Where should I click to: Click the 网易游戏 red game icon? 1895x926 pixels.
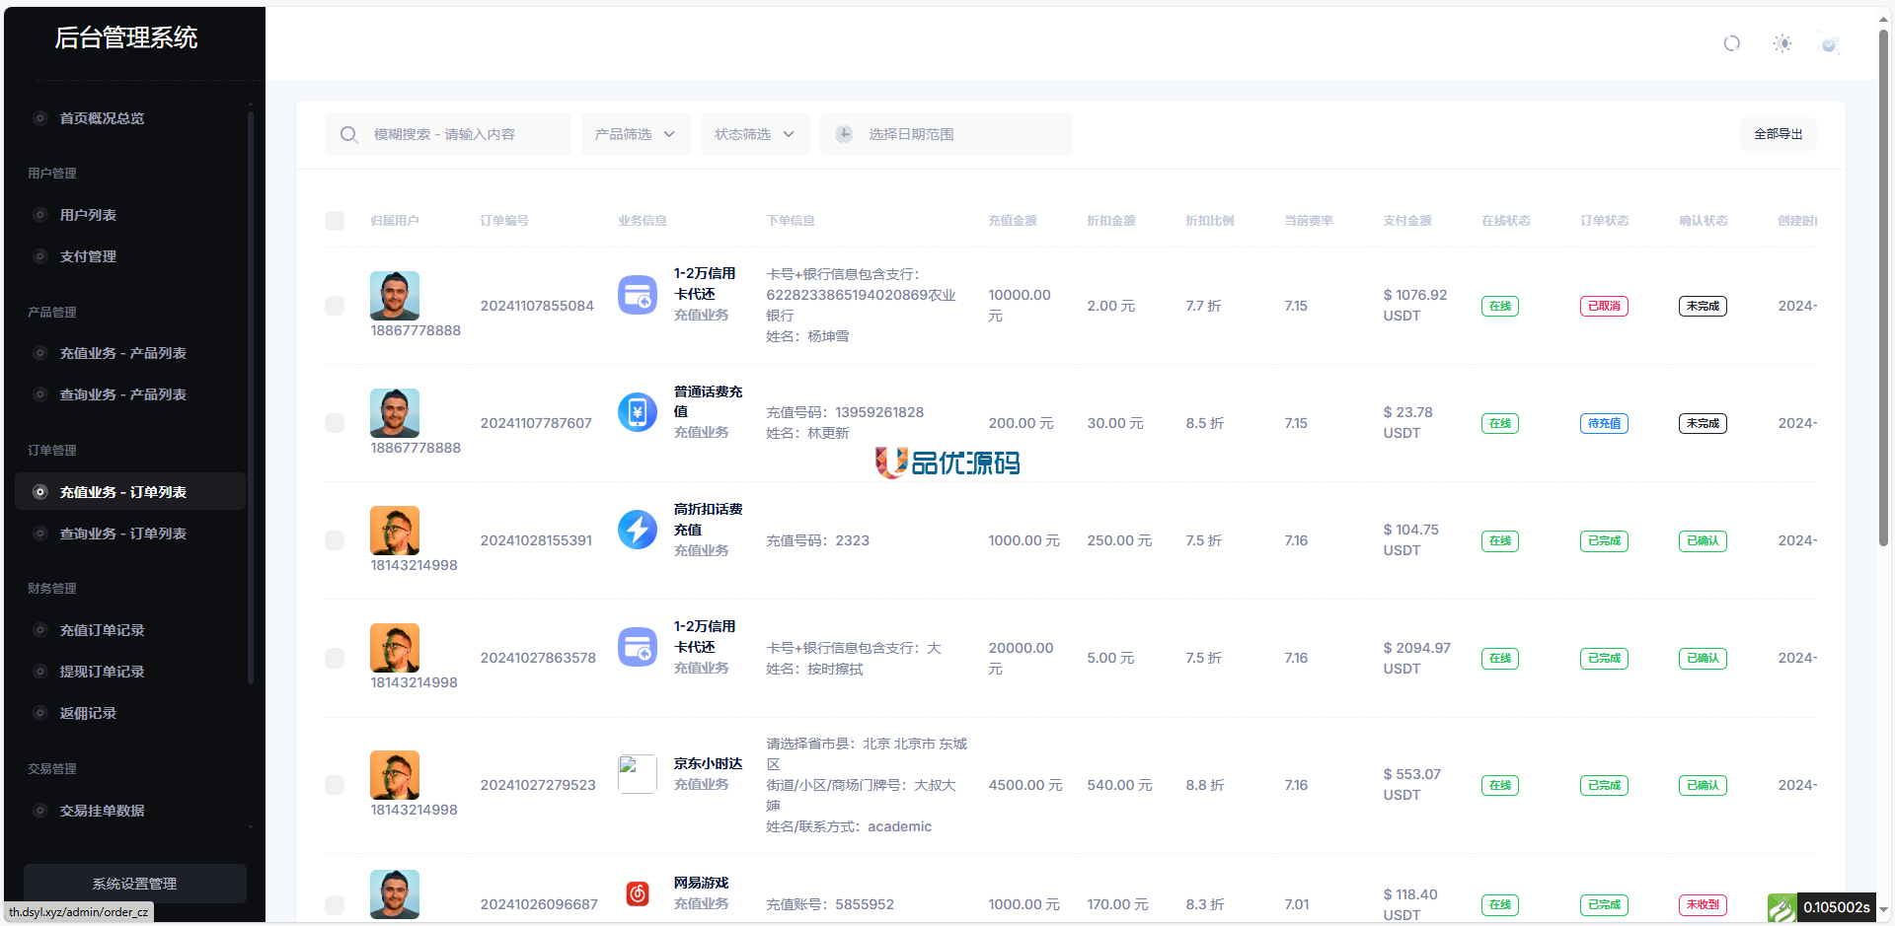click(x=638, y=893)
